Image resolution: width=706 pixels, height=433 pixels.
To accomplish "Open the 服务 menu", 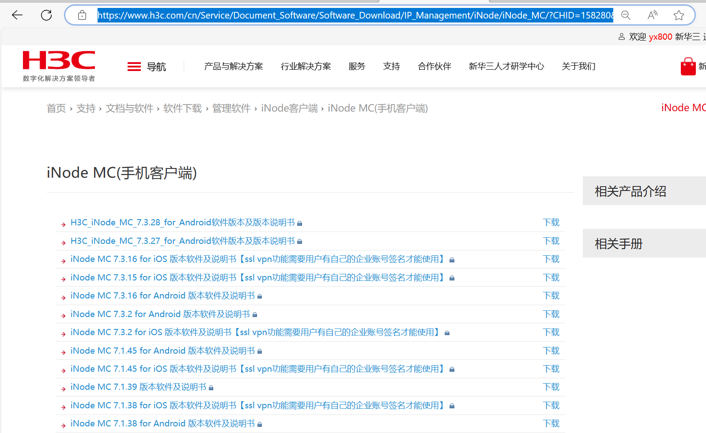I will coord(357,66).
